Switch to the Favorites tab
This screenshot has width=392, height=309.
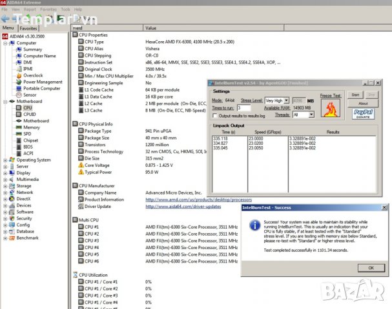pyautogui.click(x=28, y=28)
